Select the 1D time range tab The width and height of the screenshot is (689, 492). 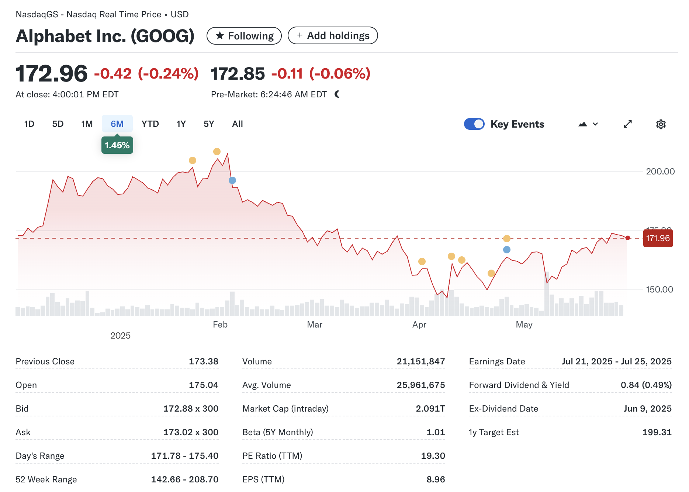(29, 124)
